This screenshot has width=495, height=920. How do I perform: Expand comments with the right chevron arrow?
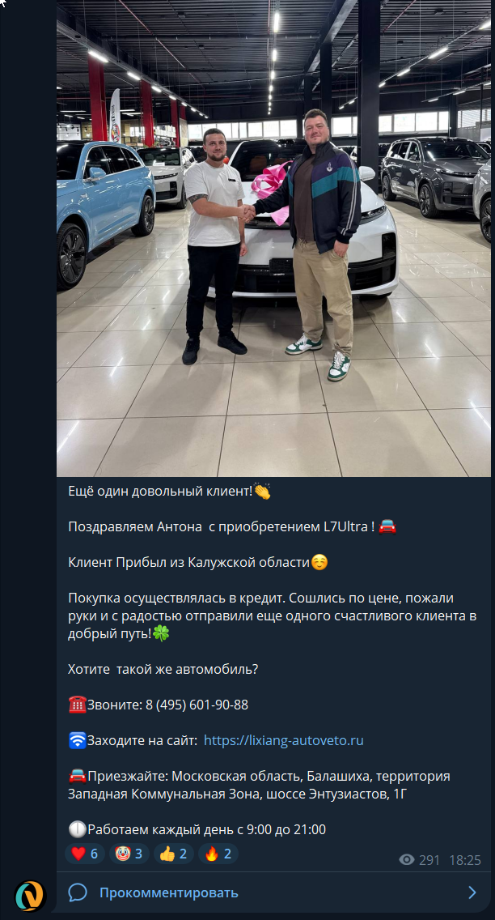coord(472,893)
